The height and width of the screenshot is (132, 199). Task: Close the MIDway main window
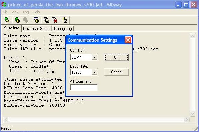(194, 5)
